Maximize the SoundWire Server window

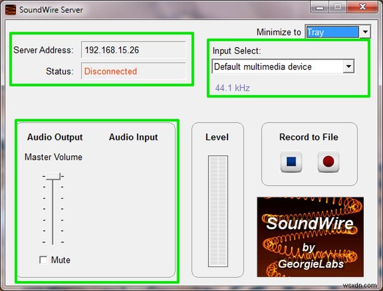click(x=338, y=7)
